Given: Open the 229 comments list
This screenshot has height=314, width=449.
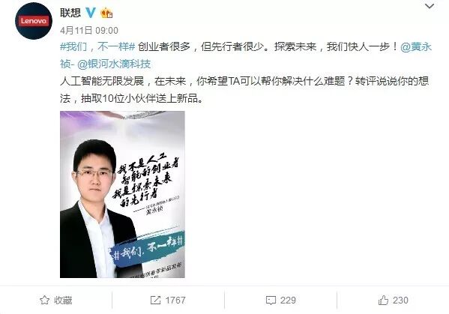Looking at the screenshot, I should (x=288, y=301).
